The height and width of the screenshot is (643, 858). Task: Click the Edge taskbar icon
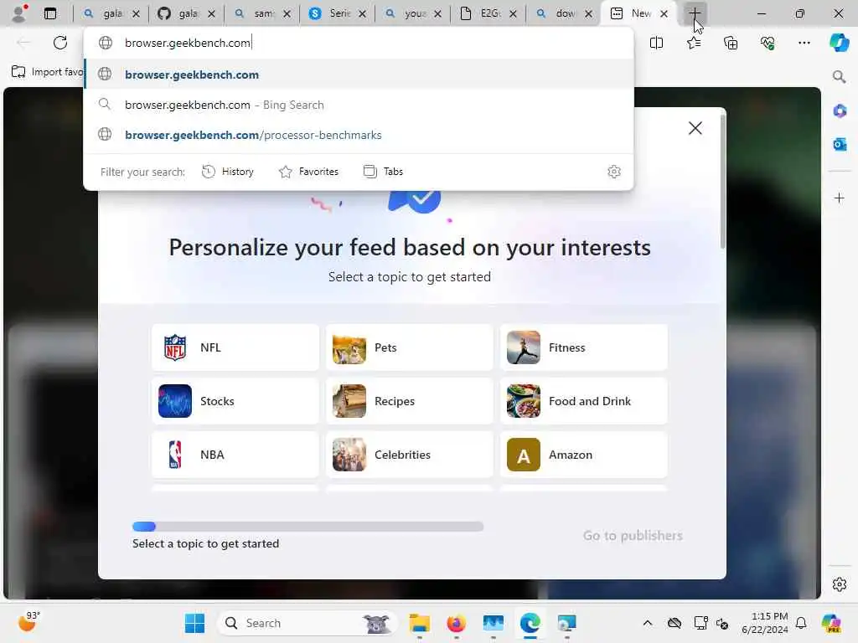(x=530, y=623)
